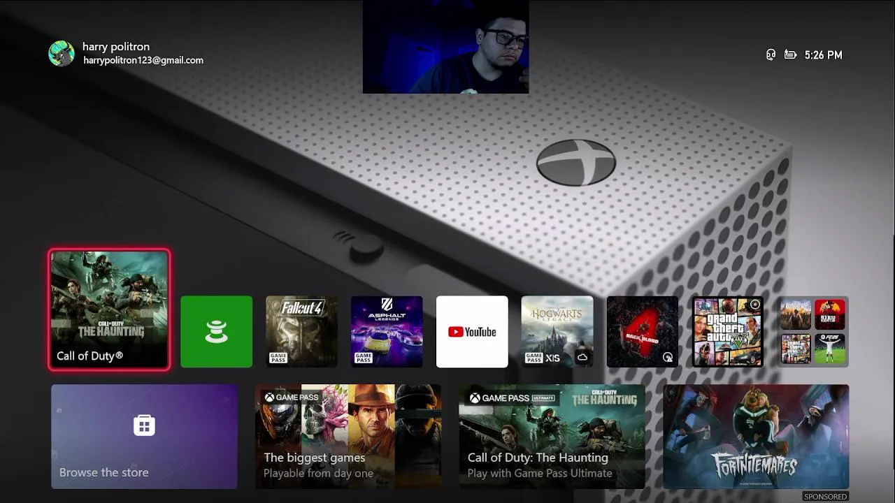
Task: Open the green My games & apps tile
Action: pos(216,332)
